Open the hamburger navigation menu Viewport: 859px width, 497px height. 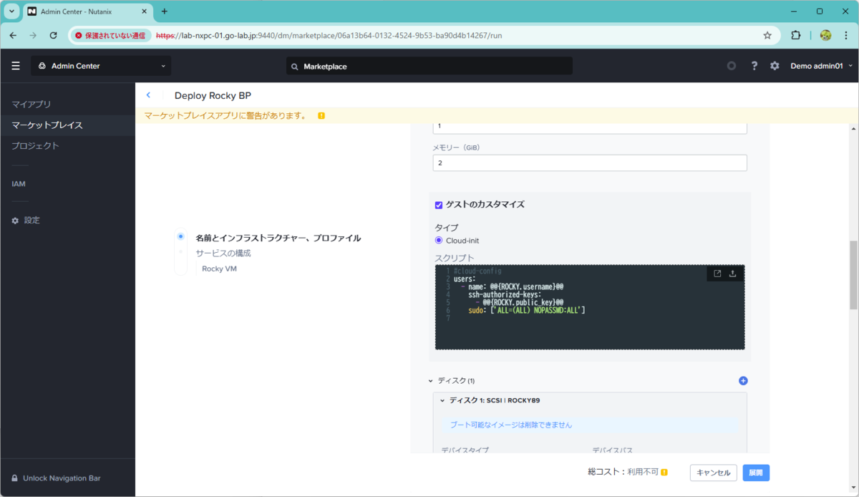pos(16,66)
